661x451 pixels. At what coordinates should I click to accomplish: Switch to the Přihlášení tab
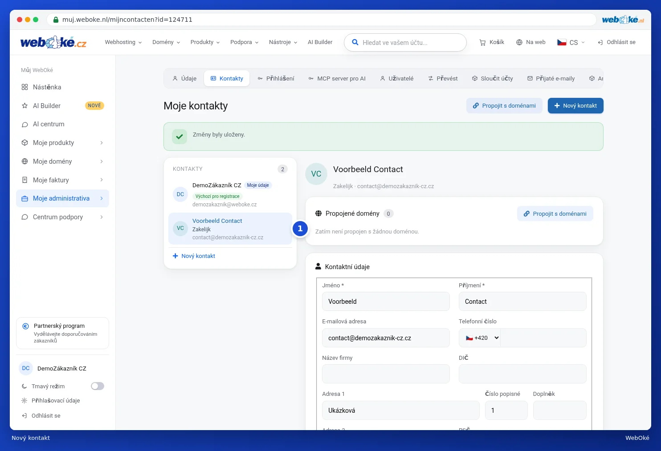point(276,78)
